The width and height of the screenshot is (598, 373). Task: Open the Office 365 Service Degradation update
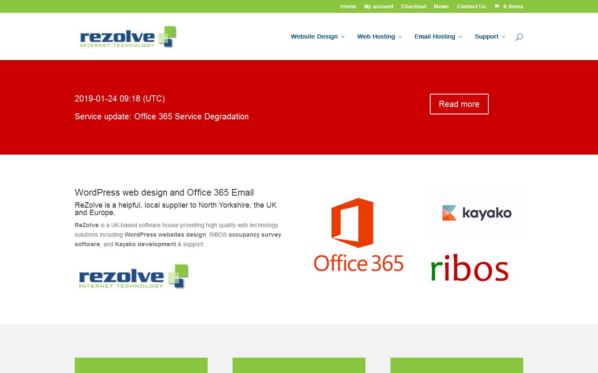(x=162, y=116)
